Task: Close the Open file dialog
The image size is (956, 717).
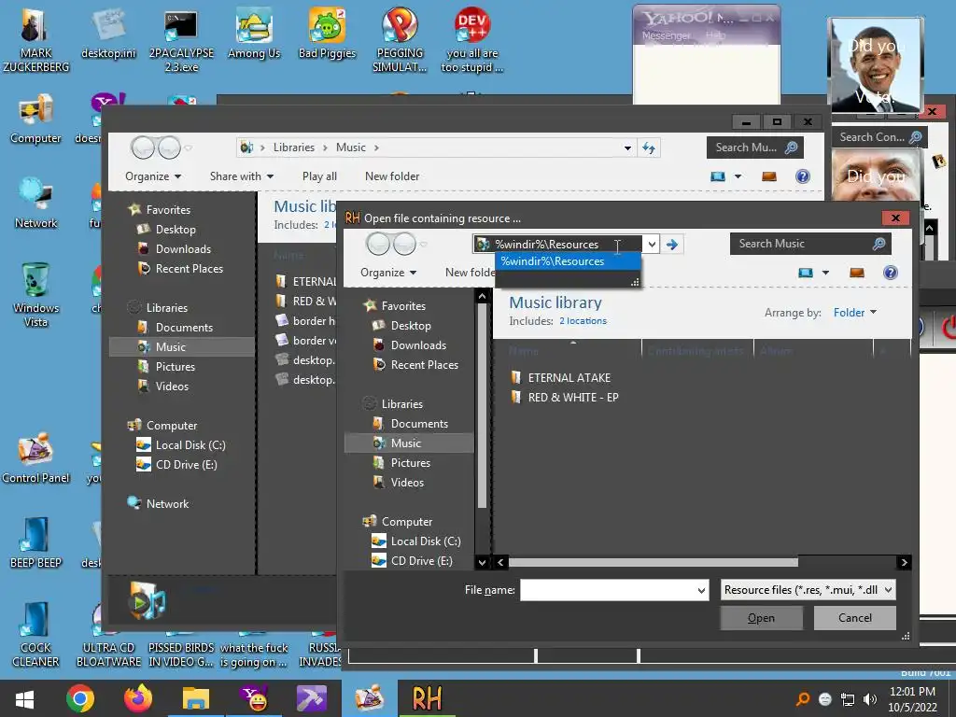Action: pos(895,218)
